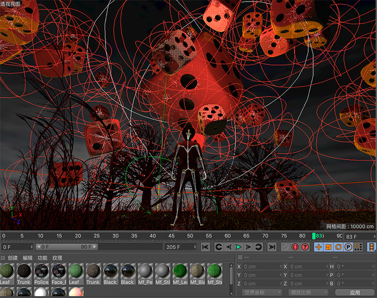Jump to the next keyframe

click(x=258, y=247)
